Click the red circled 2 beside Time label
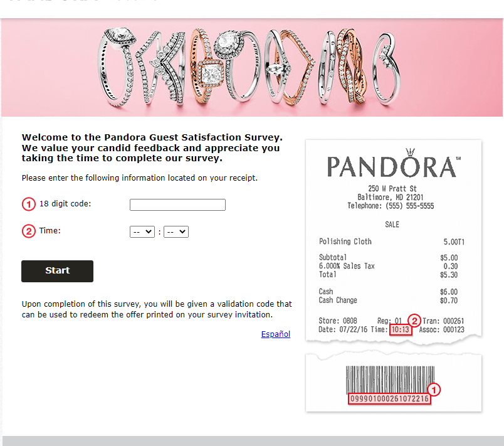Screen dimensions: 504x446 [x=29, y=231]
